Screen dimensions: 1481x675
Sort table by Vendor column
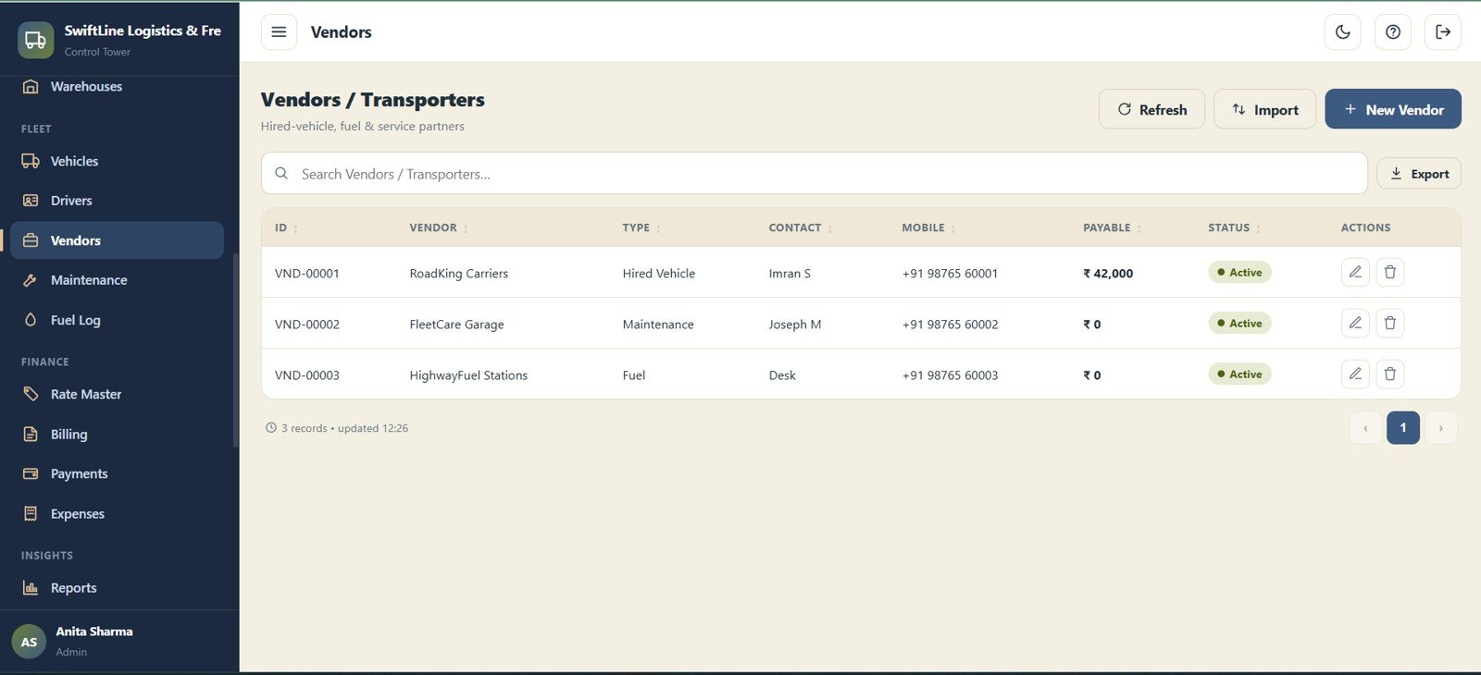439,227
